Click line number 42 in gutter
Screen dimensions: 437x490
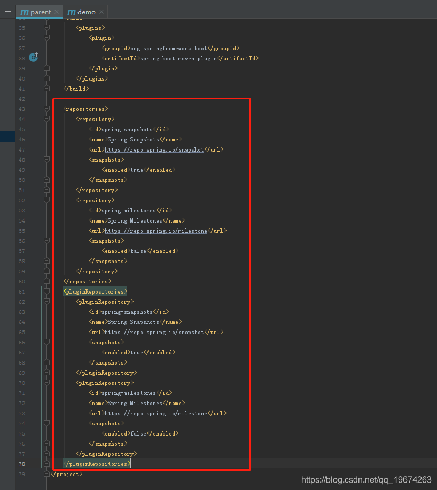pyautogui.click(x=21, y=99)
